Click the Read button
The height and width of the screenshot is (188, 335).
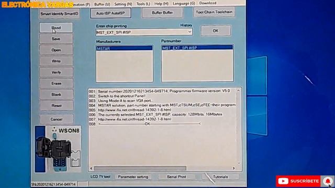point(56,28)
